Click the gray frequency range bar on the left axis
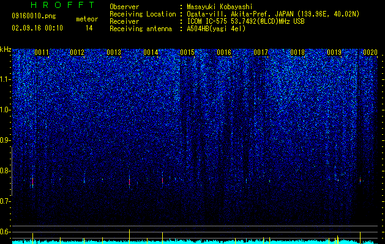The width and height of the screenshot is (385, 244). tap(12, 171)
